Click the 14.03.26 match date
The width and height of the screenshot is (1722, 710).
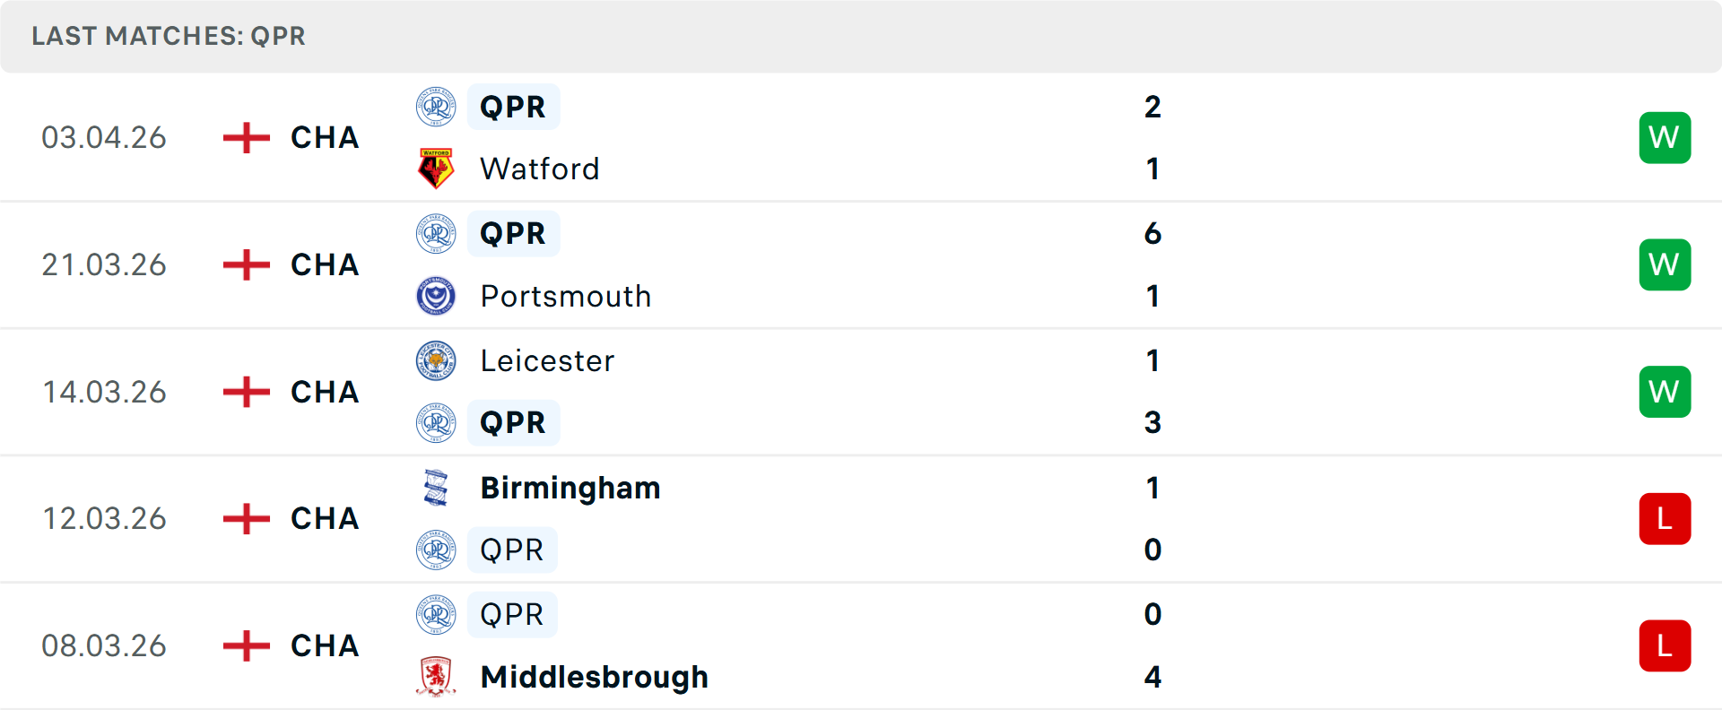click(104, 392)
